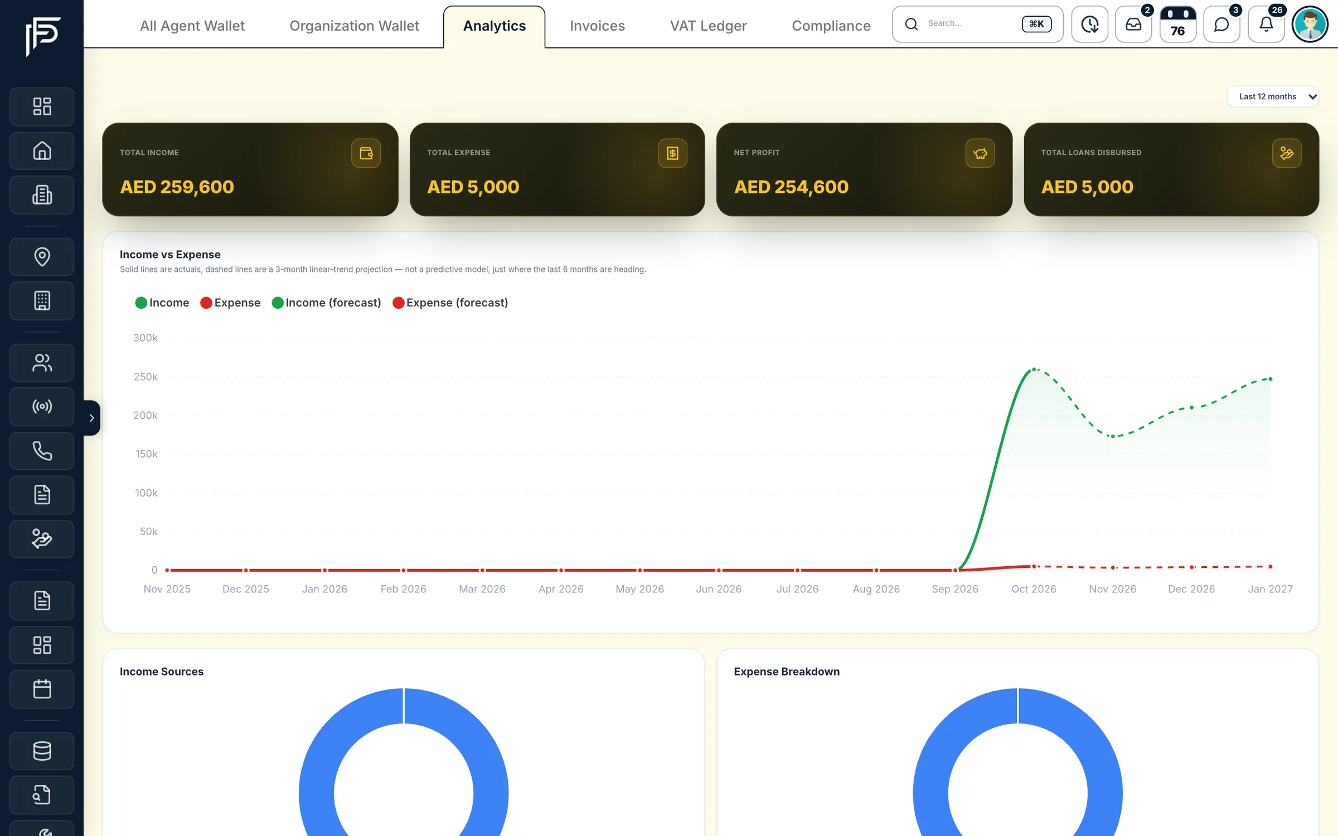Click the magnifier icon in the search box
This screenshot has width=1338, height=836.
pyautogui.click(x=912, y=24)
